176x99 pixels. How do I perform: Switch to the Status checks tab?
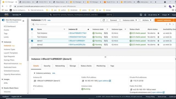[x=86, y=66]
